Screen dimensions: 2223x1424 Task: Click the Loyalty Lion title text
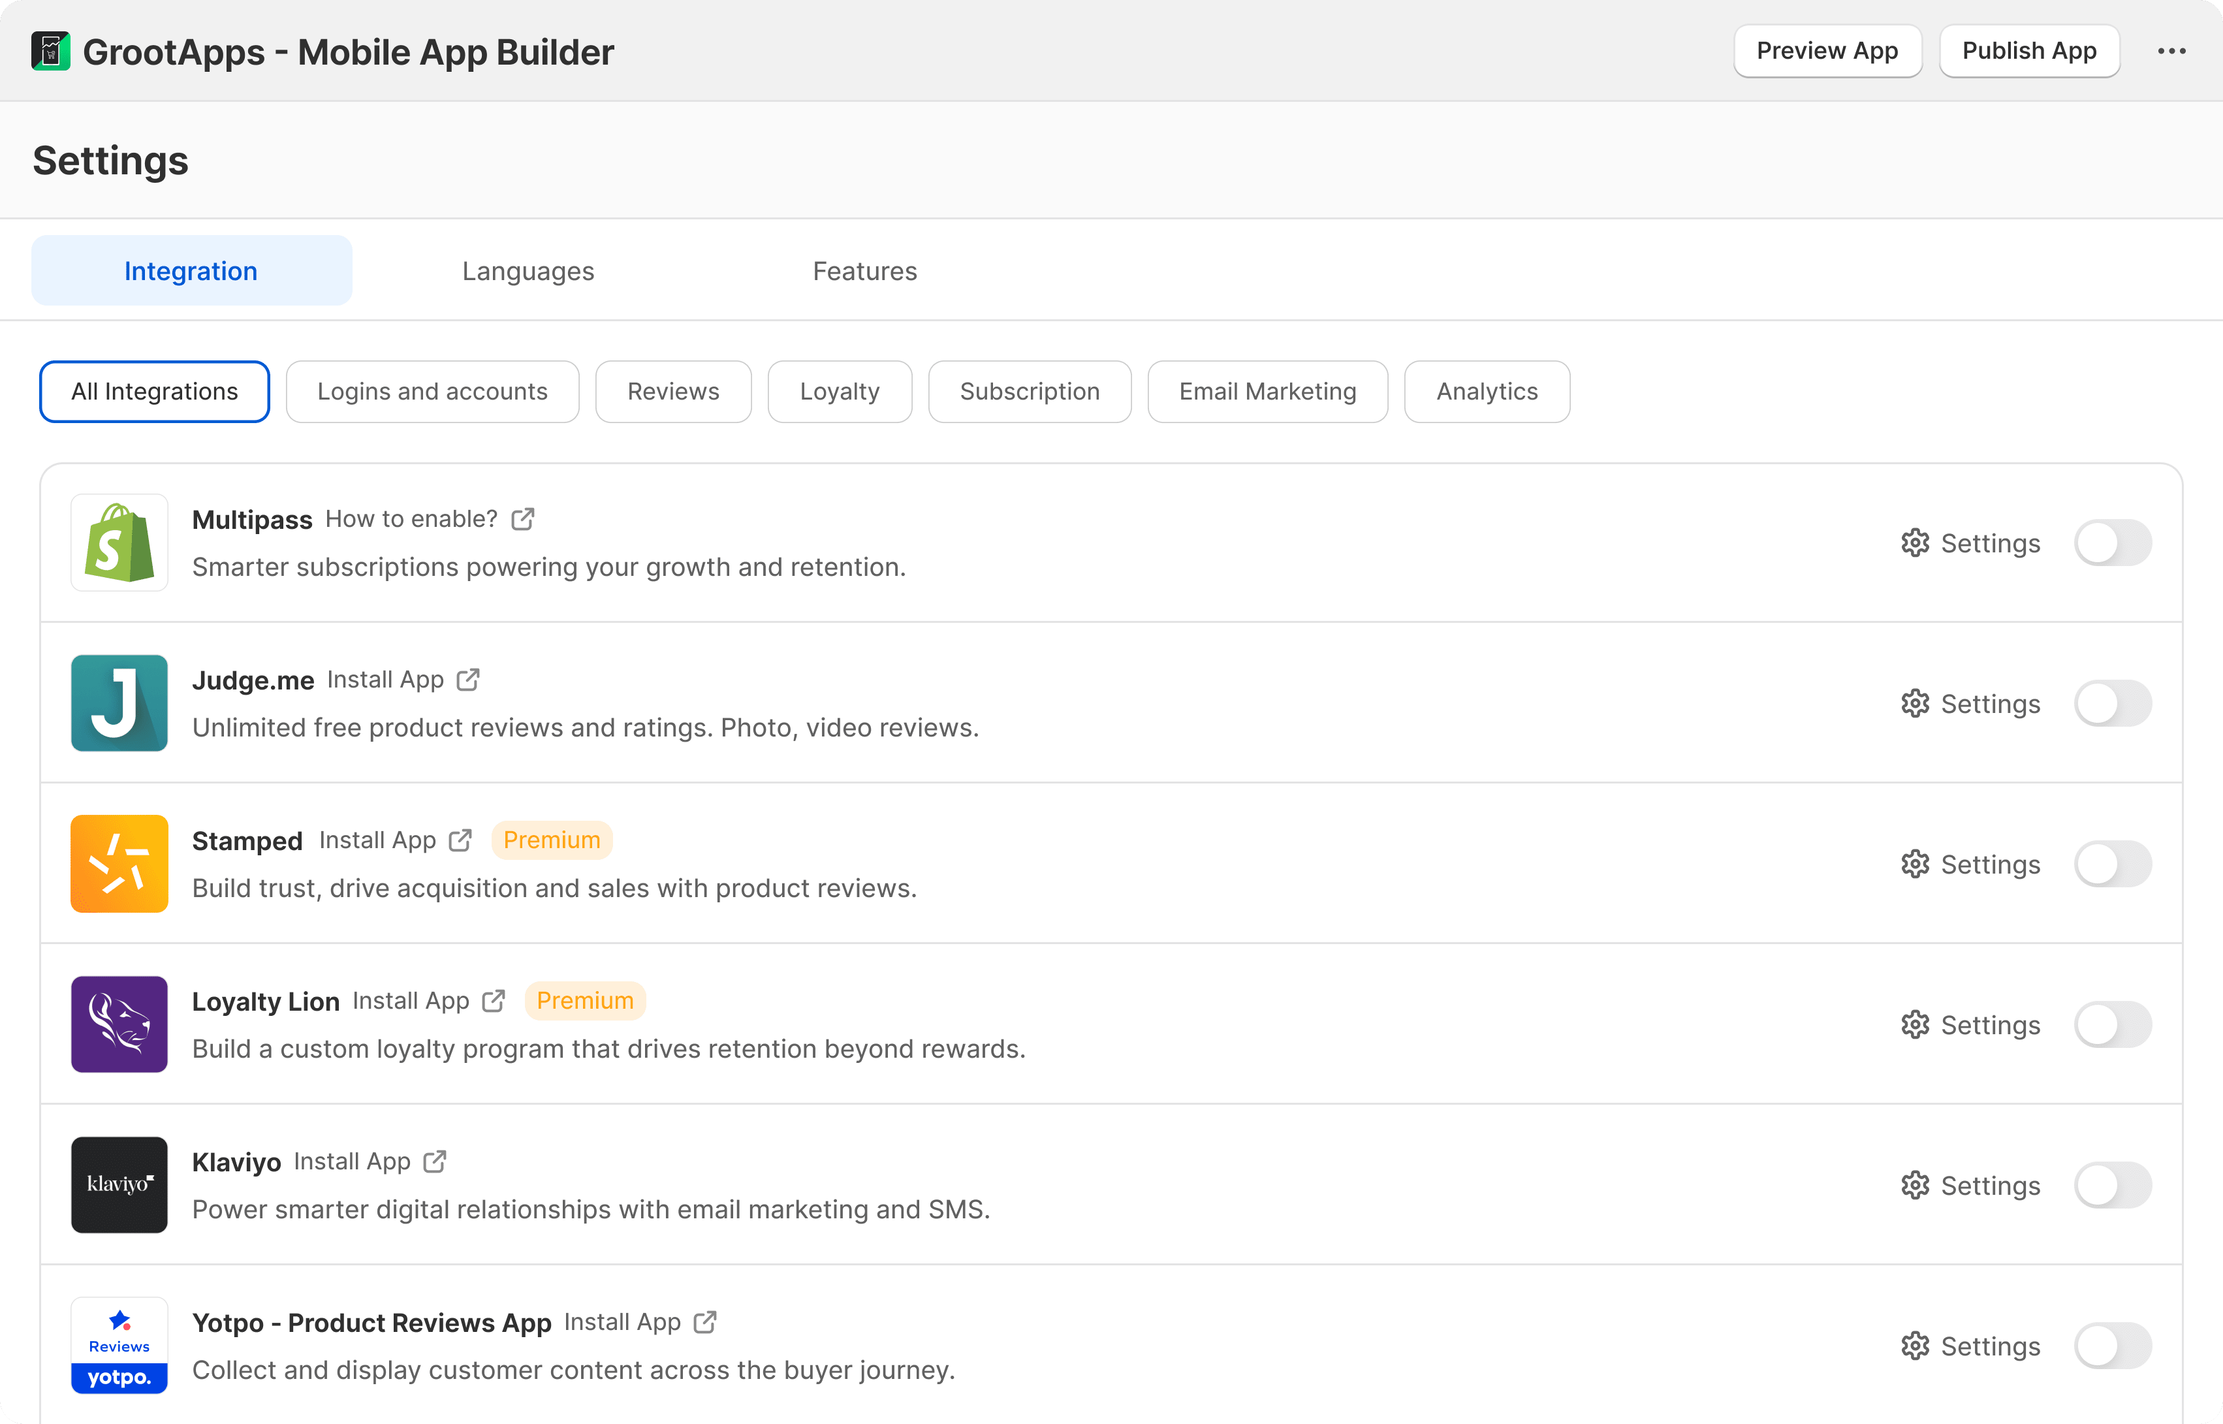click(x=266, y=1002)
